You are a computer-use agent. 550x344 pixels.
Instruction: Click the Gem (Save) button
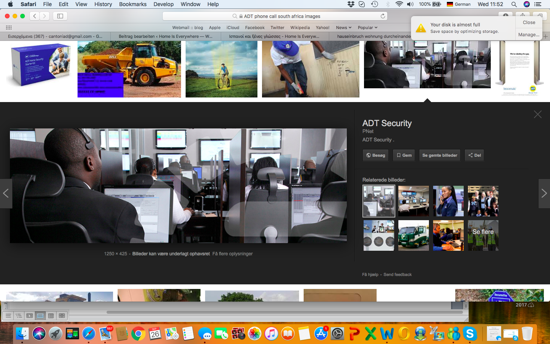pyautogui.click(x=404, y=155)
